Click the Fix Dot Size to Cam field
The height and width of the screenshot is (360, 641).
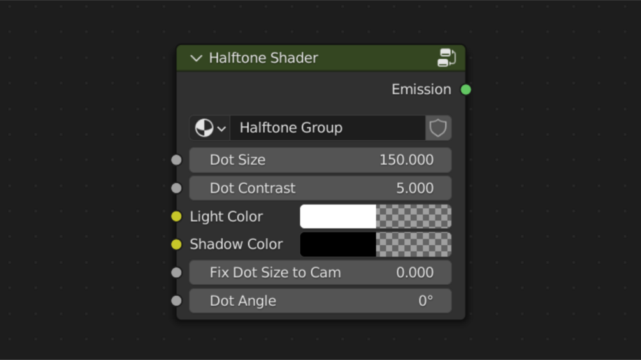(x=320, y=273)
